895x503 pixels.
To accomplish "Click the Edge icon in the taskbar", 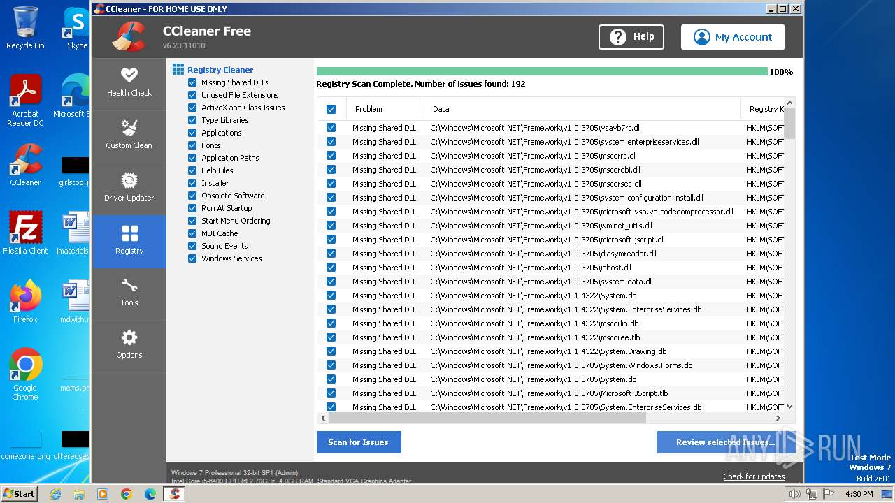I will (150, 494).
